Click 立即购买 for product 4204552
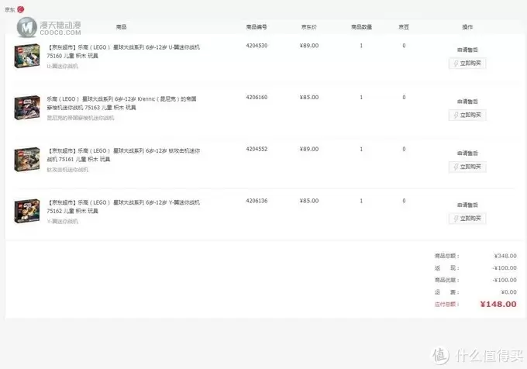Screen dimensions: 527x369 click(x=467, y=167)
